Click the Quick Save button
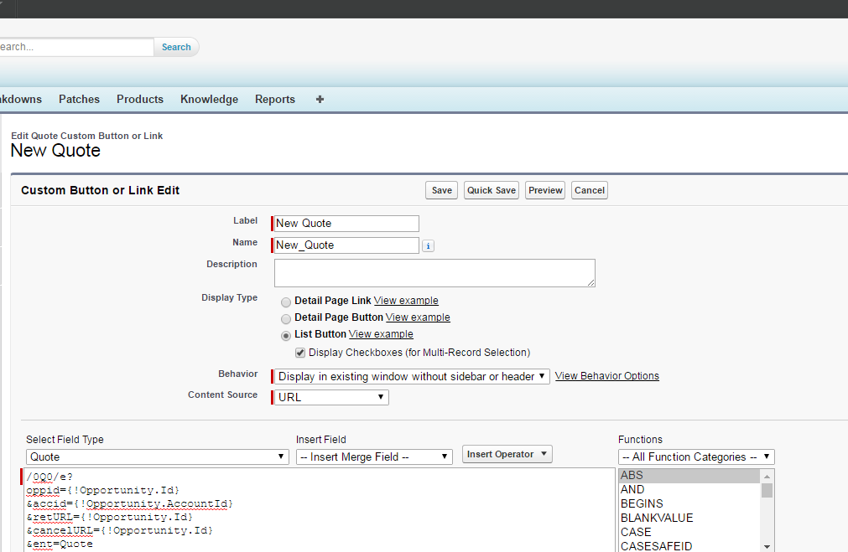The height and width of the screenshot is (552, 848). point(492,190)
